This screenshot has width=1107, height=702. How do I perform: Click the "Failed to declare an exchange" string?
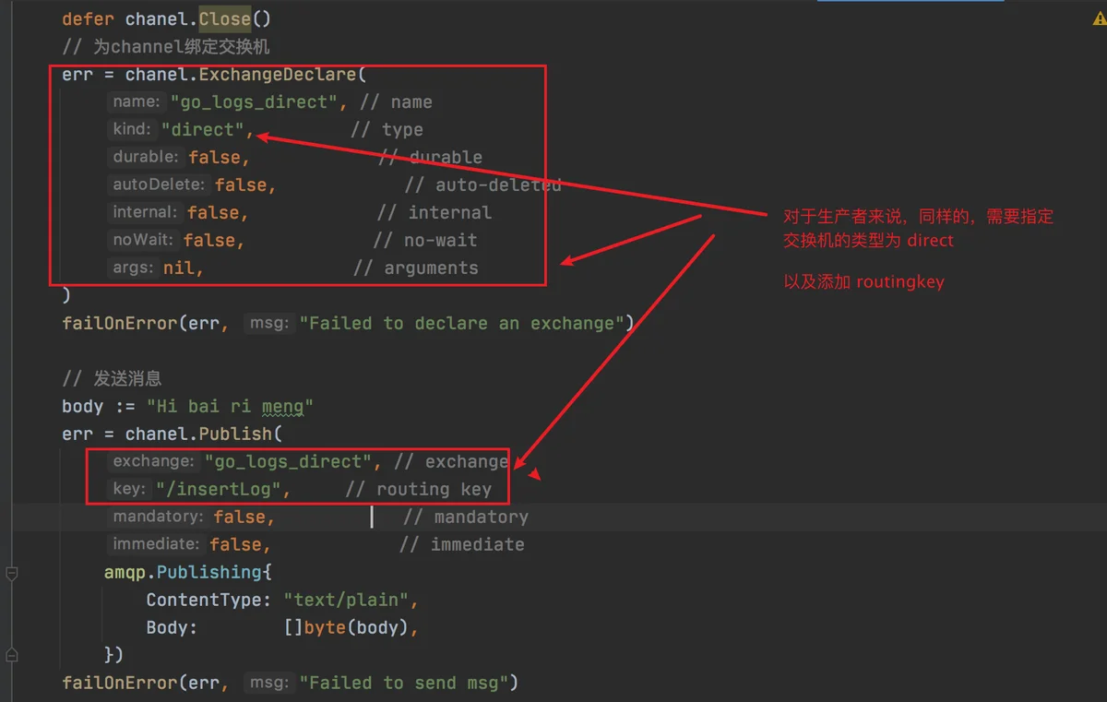[x=466, y=323]
